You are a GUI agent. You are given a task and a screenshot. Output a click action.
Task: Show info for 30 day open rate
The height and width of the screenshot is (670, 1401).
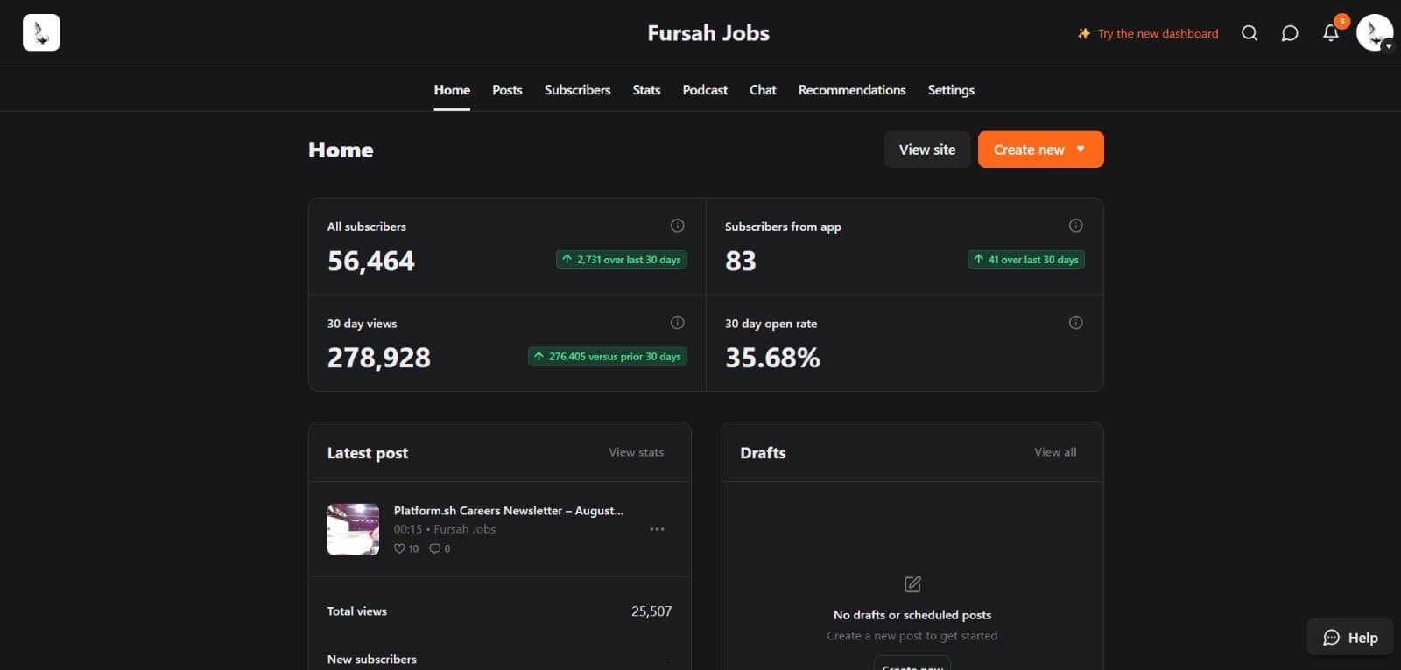pyautogui.click(x=1075, y=323)
